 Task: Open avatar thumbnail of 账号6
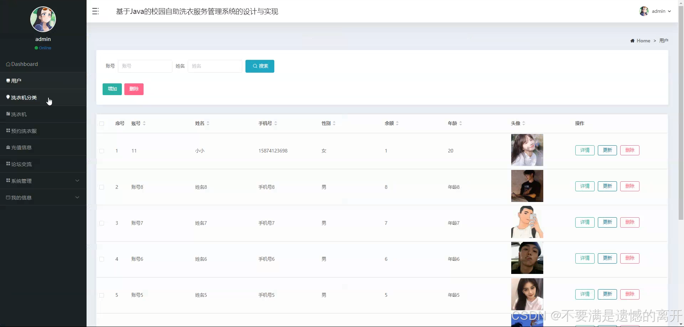click(x=527, y=258)
